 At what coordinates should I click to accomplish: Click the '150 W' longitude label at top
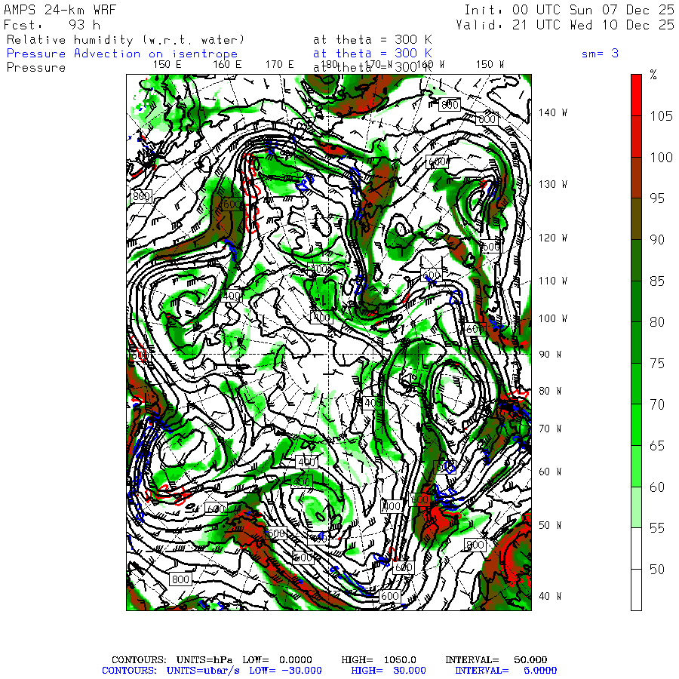(490, 65)
